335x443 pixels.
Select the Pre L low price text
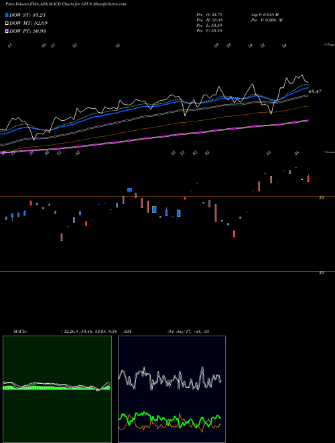click(210, 26)
